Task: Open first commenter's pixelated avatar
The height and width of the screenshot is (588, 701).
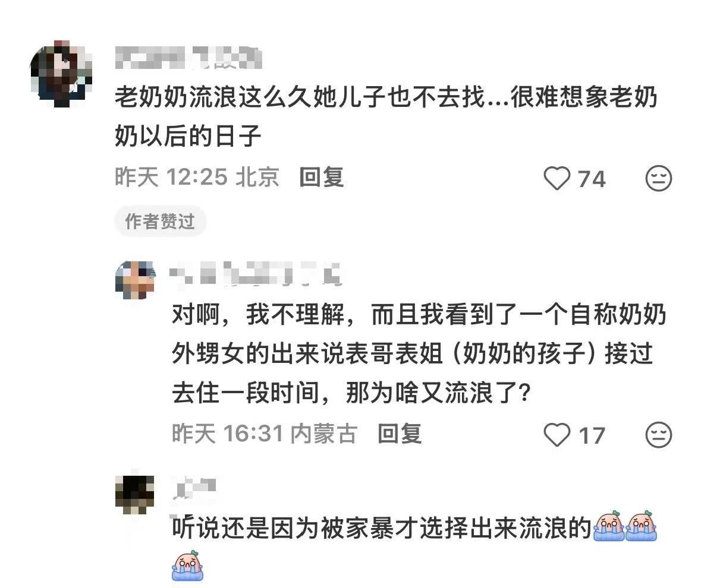Action: click(x=61, y=74)
